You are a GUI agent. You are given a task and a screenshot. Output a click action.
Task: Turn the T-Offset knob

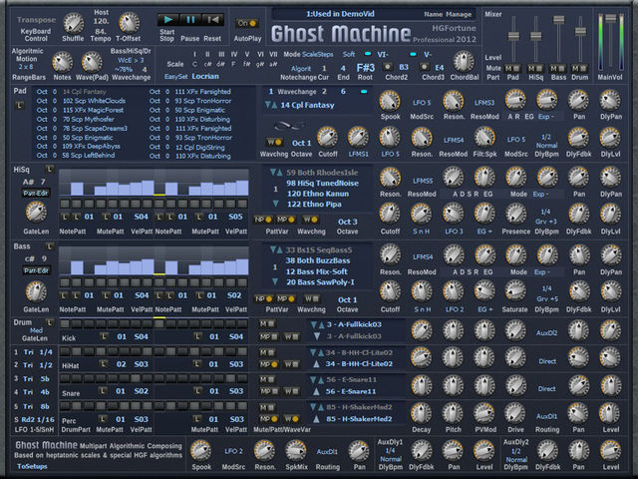(x=129, y=23)
